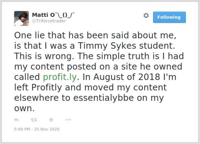Viewport: 200px width, 144px height.
Task: Toggle the Following button
Action: (x=169, y=17)
